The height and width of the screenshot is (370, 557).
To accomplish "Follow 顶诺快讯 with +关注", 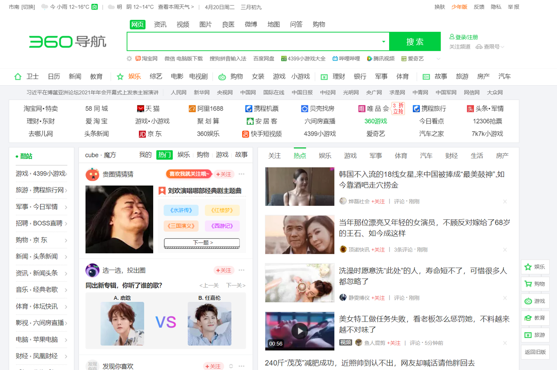I will pos(378,250).
